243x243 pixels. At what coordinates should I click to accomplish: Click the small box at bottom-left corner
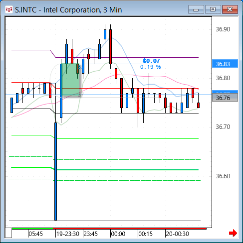8,233
